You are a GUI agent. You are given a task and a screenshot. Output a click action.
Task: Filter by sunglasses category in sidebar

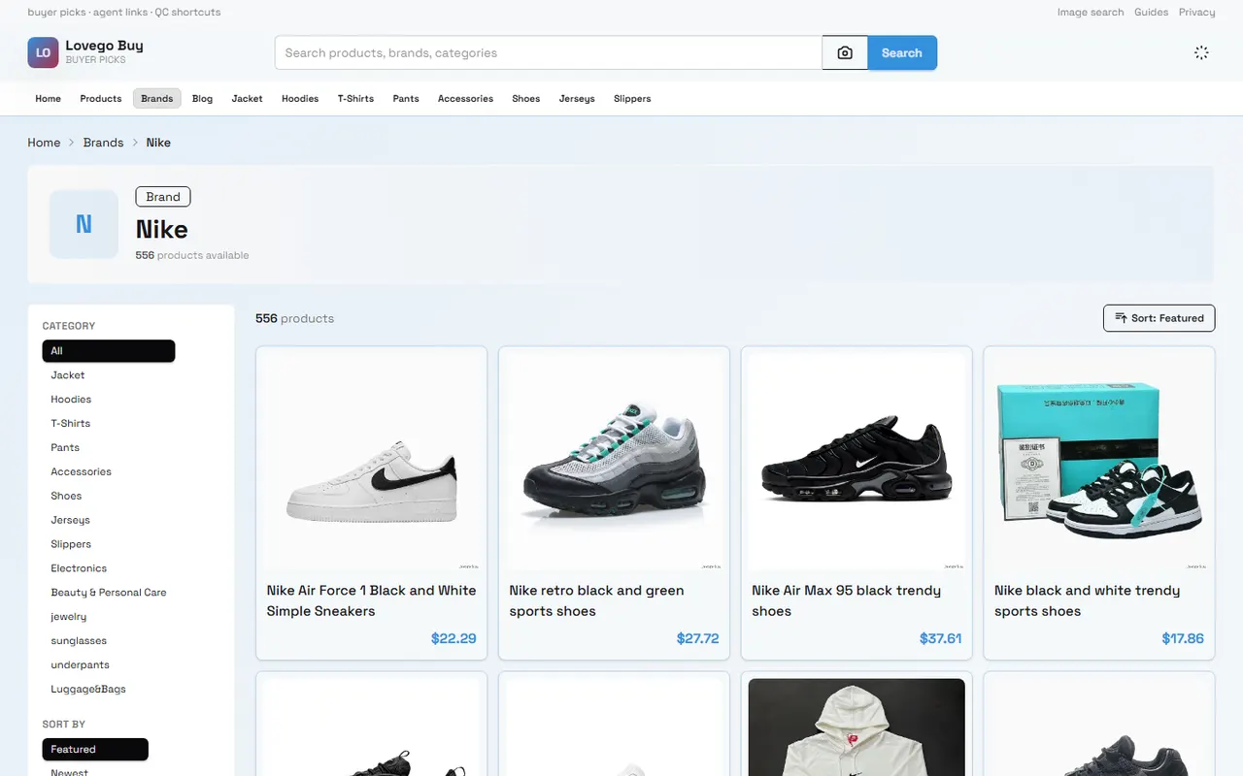[x=79, y=640]
